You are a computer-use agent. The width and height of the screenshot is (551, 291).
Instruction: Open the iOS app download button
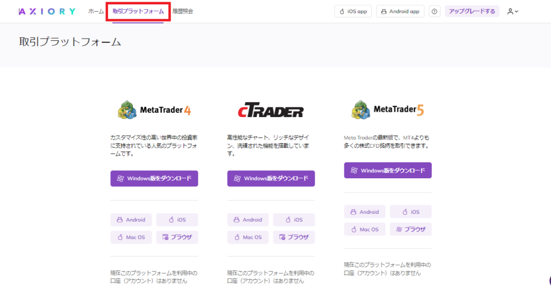click(x=353, y=11)
